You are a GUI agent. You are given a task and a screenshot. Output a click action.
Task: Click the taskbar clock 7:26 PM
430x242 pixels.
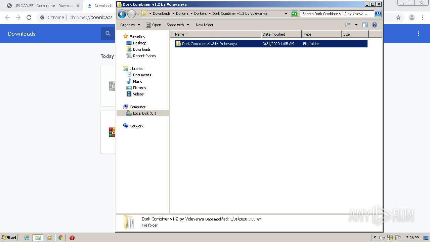[413, 238]
